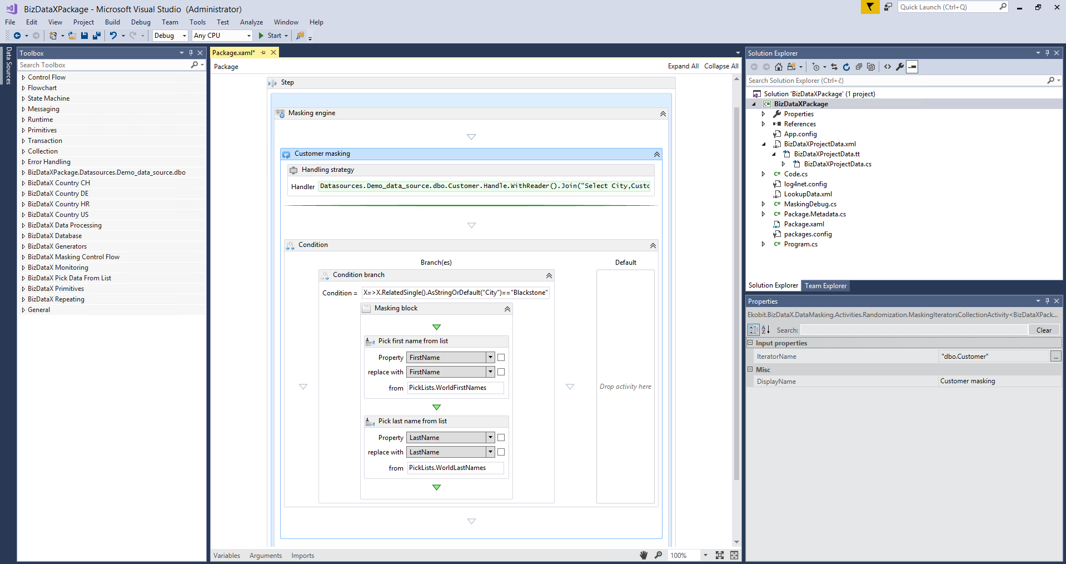Refresh the Solution Explorer tree
The image size is (1066, 564).
tap(846, 67)
